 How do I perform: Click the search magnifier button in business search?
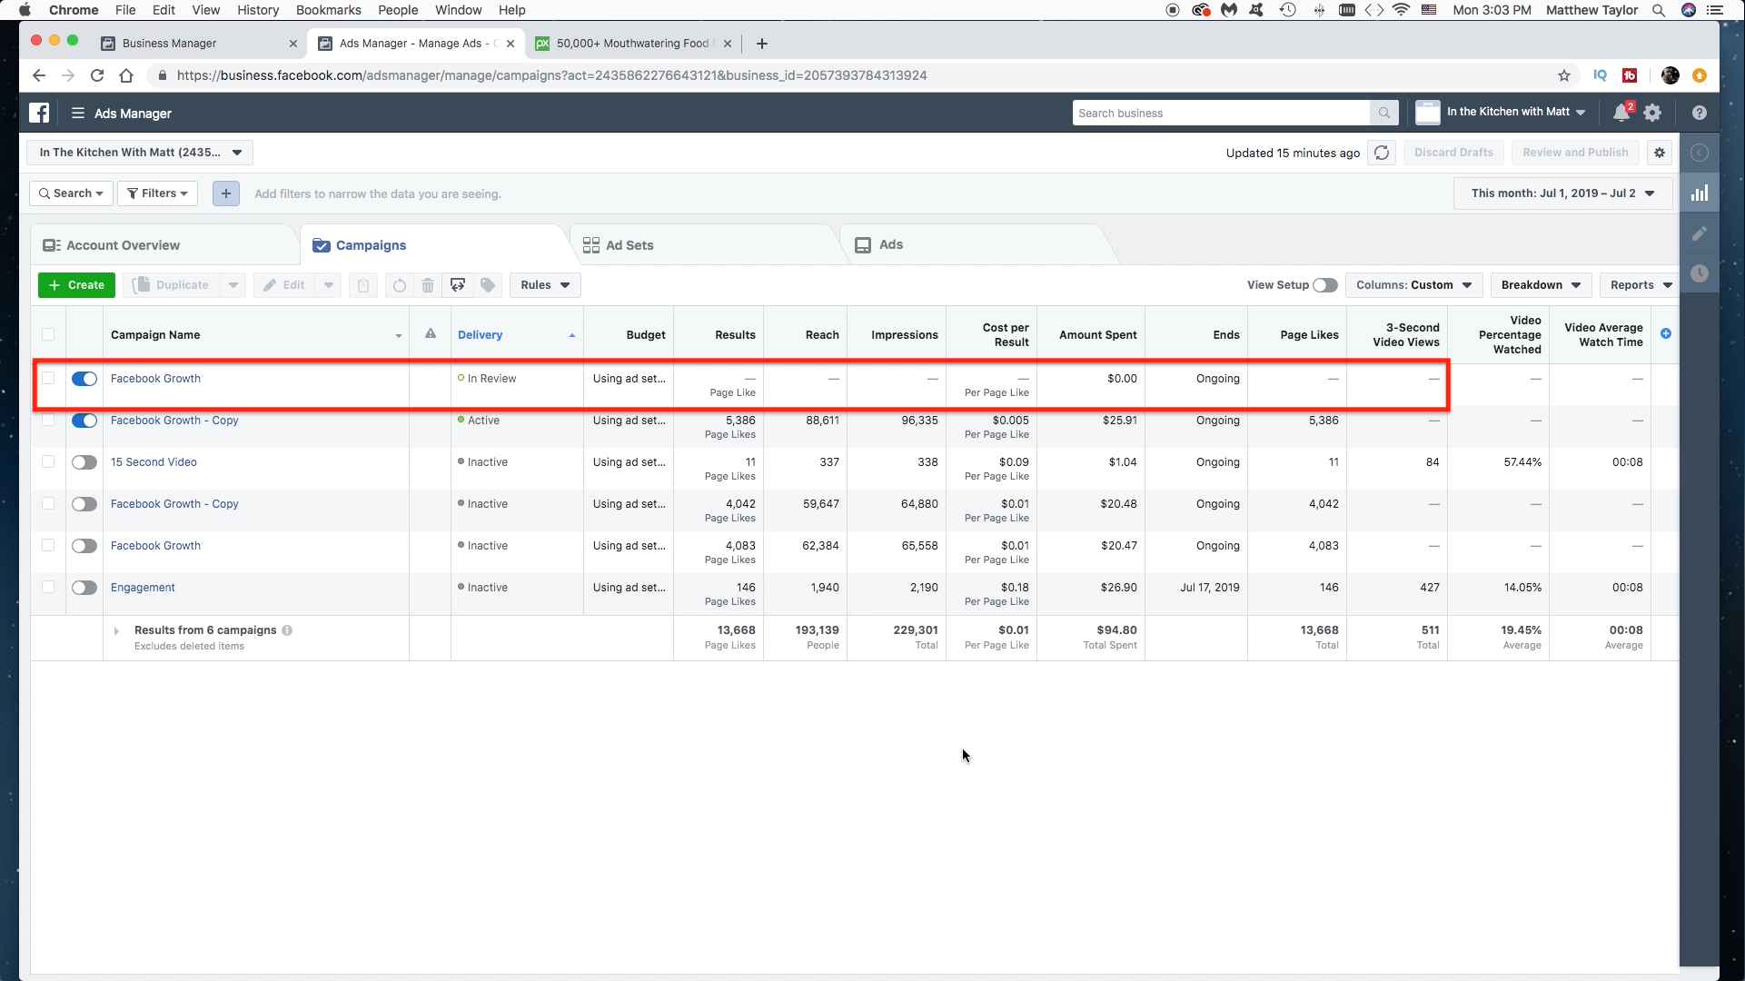tap(1383, 113)
